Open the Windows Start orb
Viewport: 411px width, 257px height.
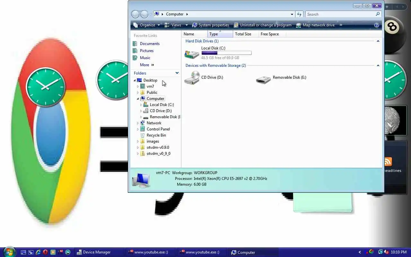tap(9, 252)
